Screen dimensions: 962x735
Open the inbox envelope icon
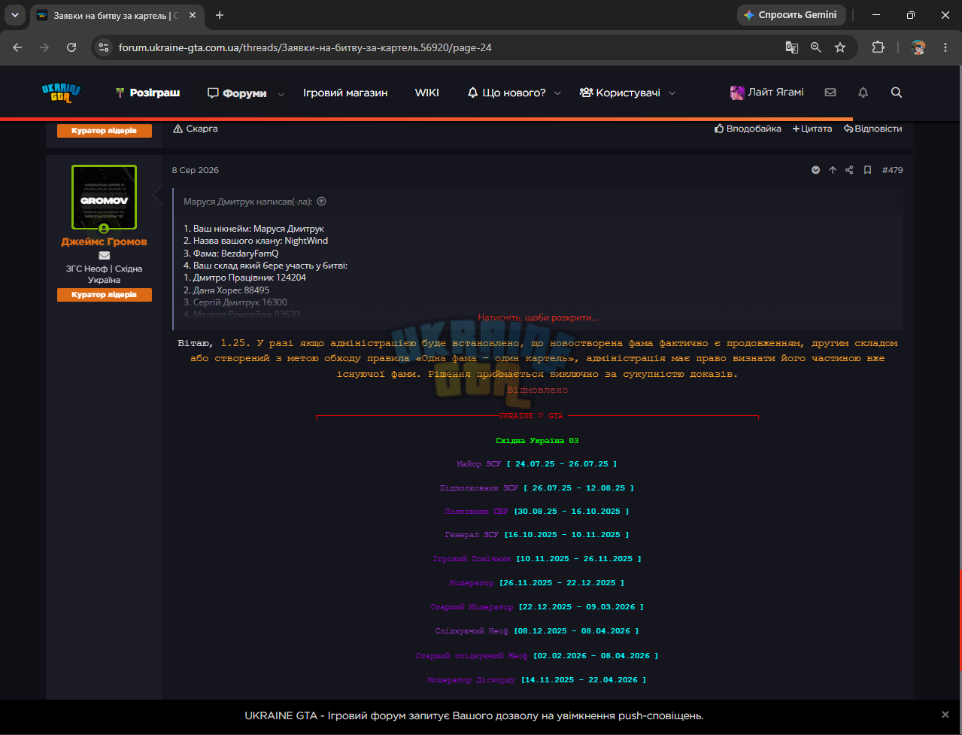tap(830, 93)
